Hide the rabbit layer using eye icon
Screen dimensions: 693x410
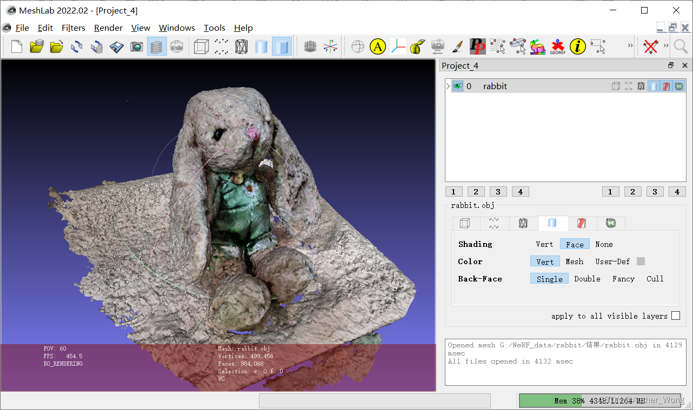(x=458, y=86)
